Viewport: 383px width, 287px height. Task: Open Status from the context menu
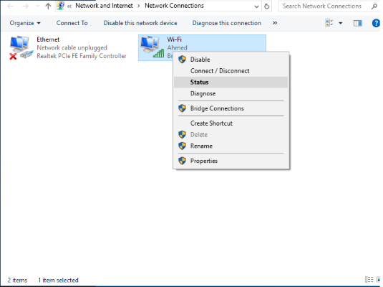[x=231, y=83]
